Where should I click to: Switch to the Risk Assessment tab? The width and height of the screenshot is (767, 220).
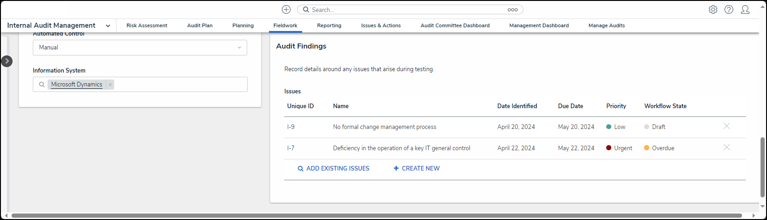(147, 25)
